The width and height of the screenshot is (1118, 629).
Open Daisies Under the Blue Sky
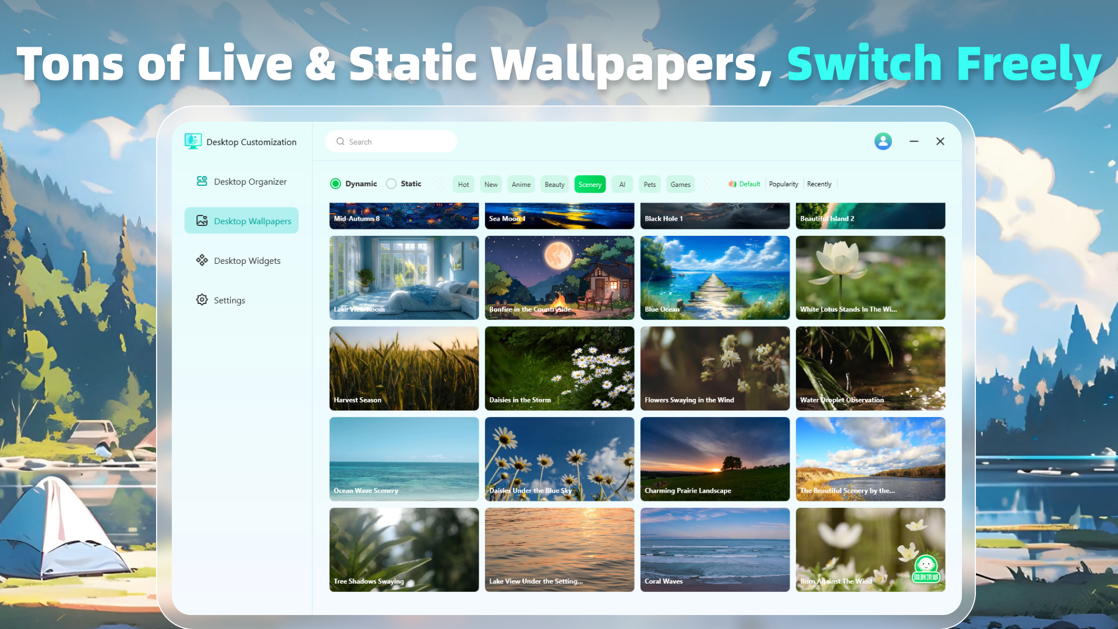(x=560, y=459)
